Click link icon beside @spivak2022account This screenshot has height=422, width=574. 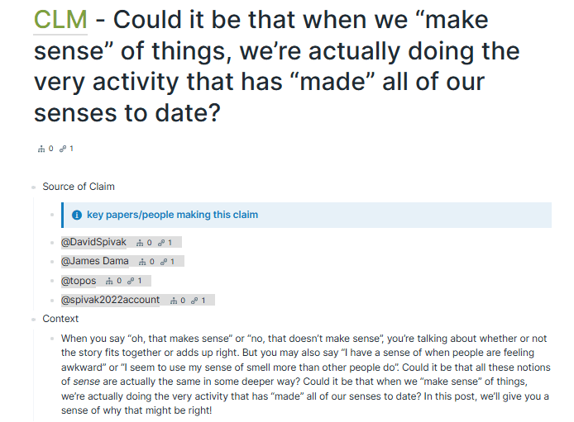[x=194, y=301]
